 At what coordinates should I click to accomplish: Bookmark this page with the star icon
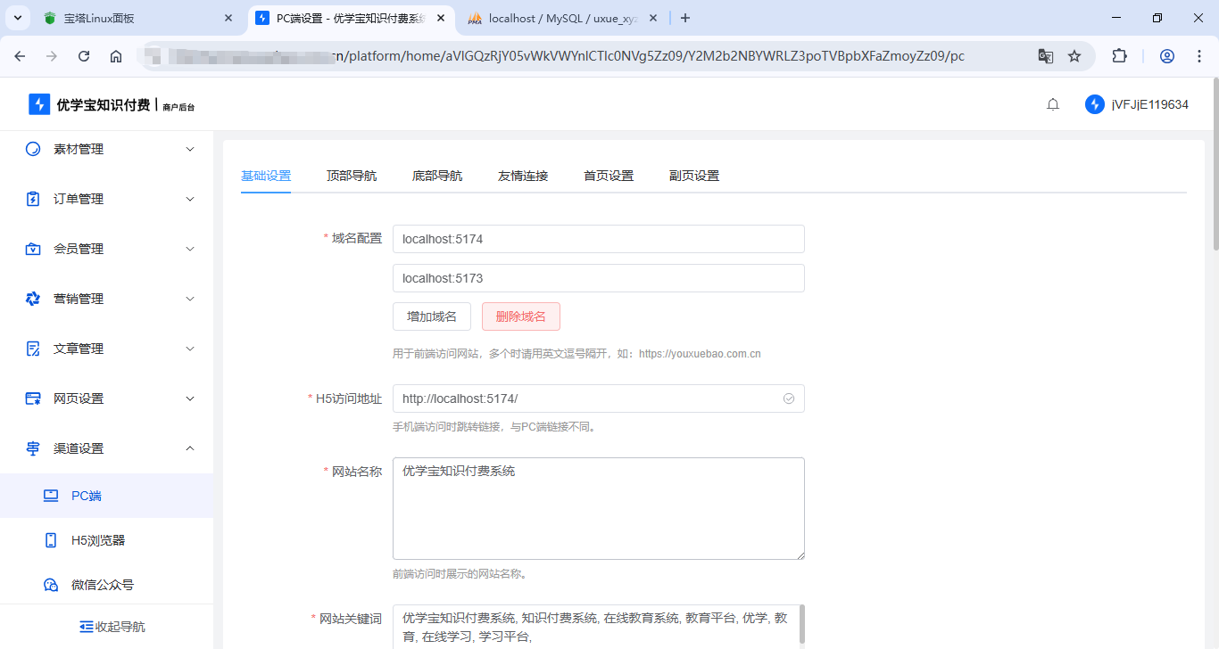[x=1074, y=56]
